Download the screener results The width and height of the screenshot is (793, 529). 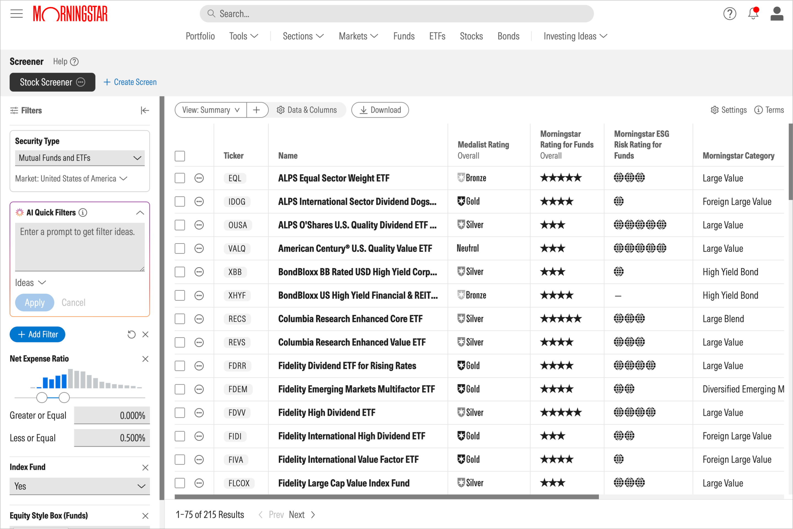pyautogui.click(x=380, y=110)
